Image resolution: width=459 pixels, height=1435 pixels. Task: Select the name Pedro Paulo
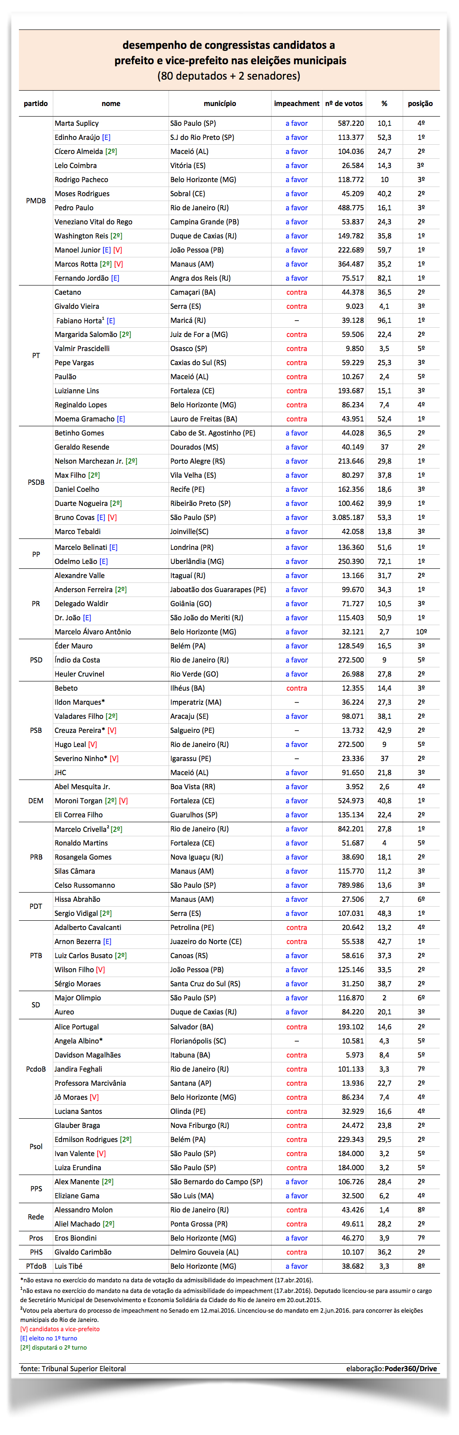pyautogui.click(x=74, y=208)
